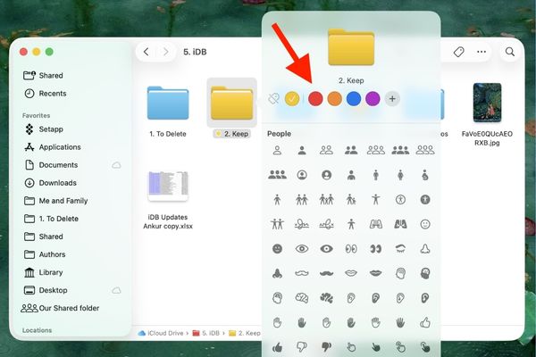
Task: Select the figure with arms outstretched symbol
Action: tap(376, 200)
